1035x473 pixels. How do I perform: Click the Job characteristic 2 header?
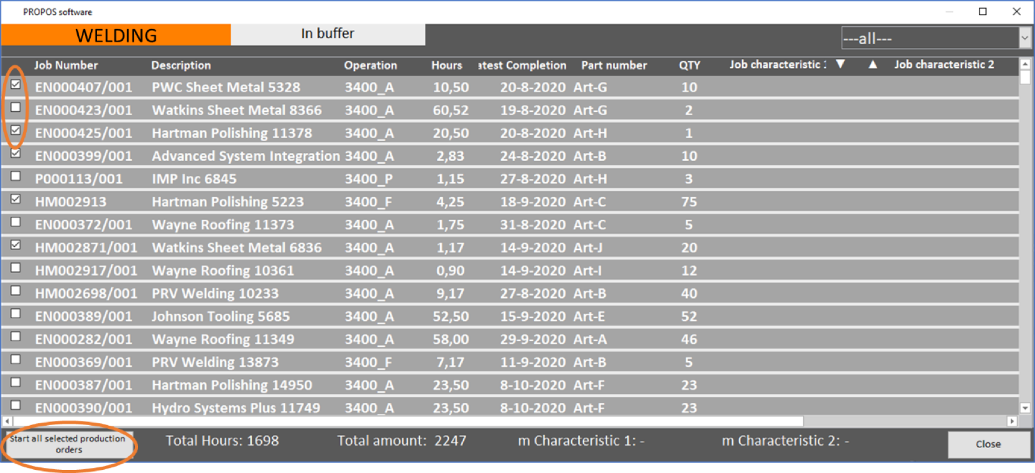tap(944, 65)
